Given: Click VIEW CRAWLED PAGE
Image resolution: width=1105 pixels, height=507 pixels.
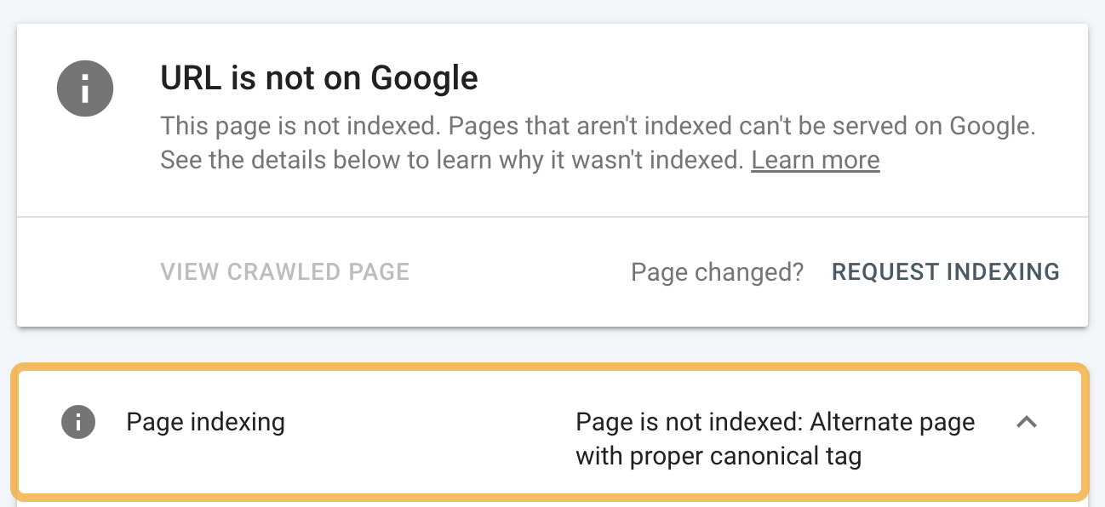Looking at the screenshot, I should (x=284, y=271).
